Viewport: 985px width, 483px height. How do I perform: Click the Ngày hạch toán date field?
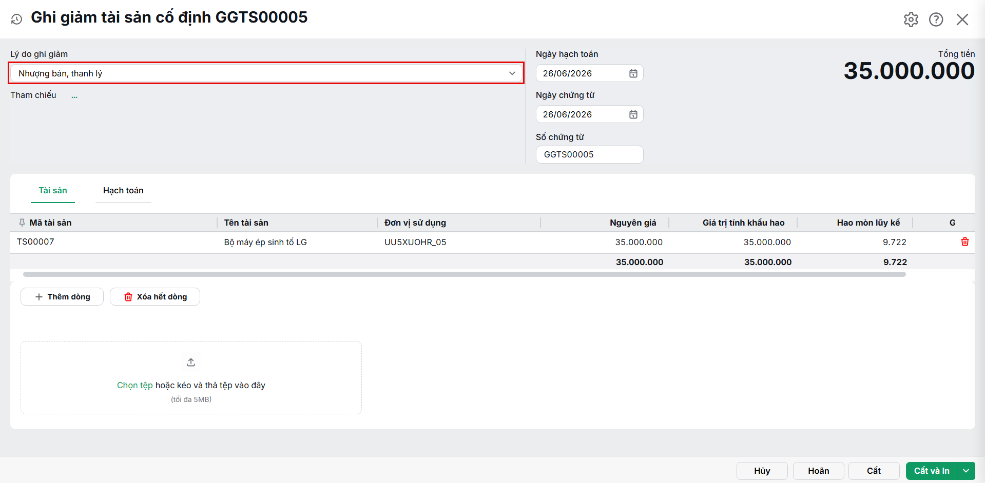(589, 73)
